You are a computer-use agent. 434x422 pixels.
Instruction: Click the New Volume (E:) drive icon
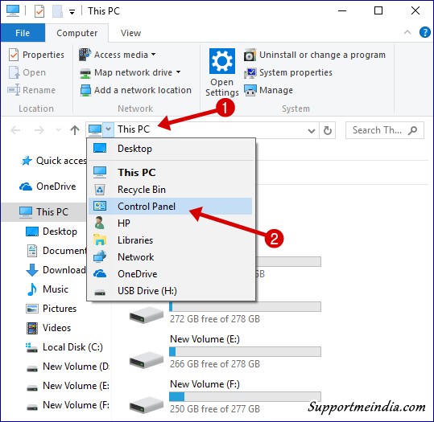pyautogui.click(x=147, y=360)
